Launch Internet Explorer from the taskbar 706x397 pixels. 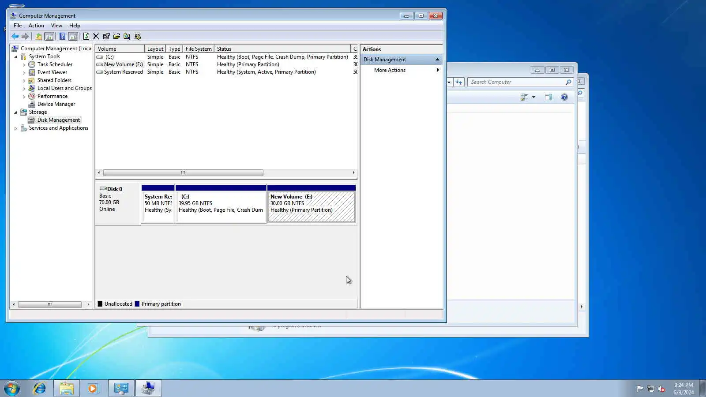(x=40, y=388)
